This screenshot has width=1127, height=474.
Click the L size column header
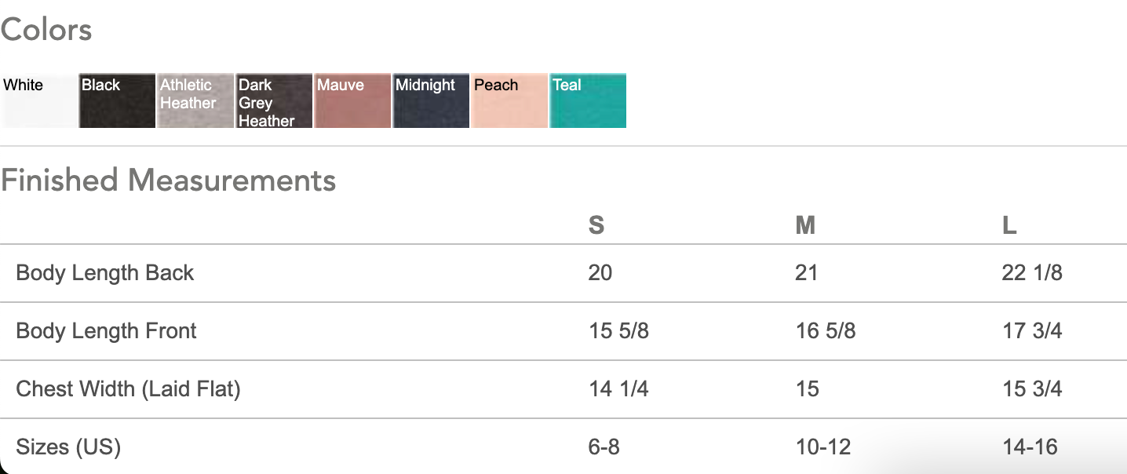tap(1009, 226)
